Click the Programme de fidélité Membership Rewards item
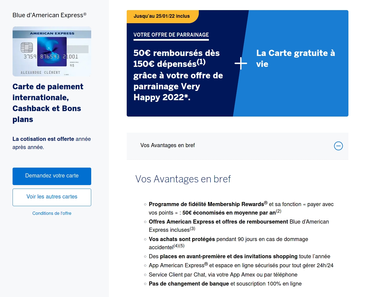367x297 pixels. coord(241,208)
